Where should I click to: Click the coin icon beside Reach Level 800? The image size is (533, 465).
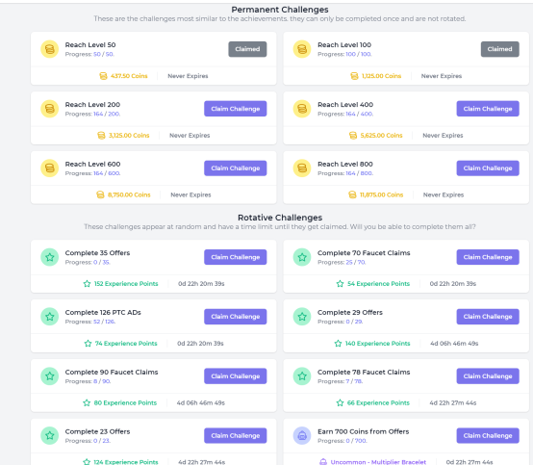[302, 168]
